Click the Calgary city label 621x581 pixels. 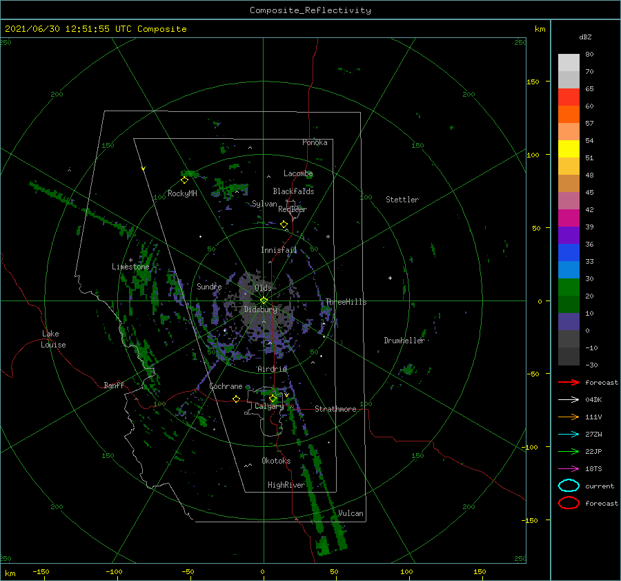click(x=269, y=406)
